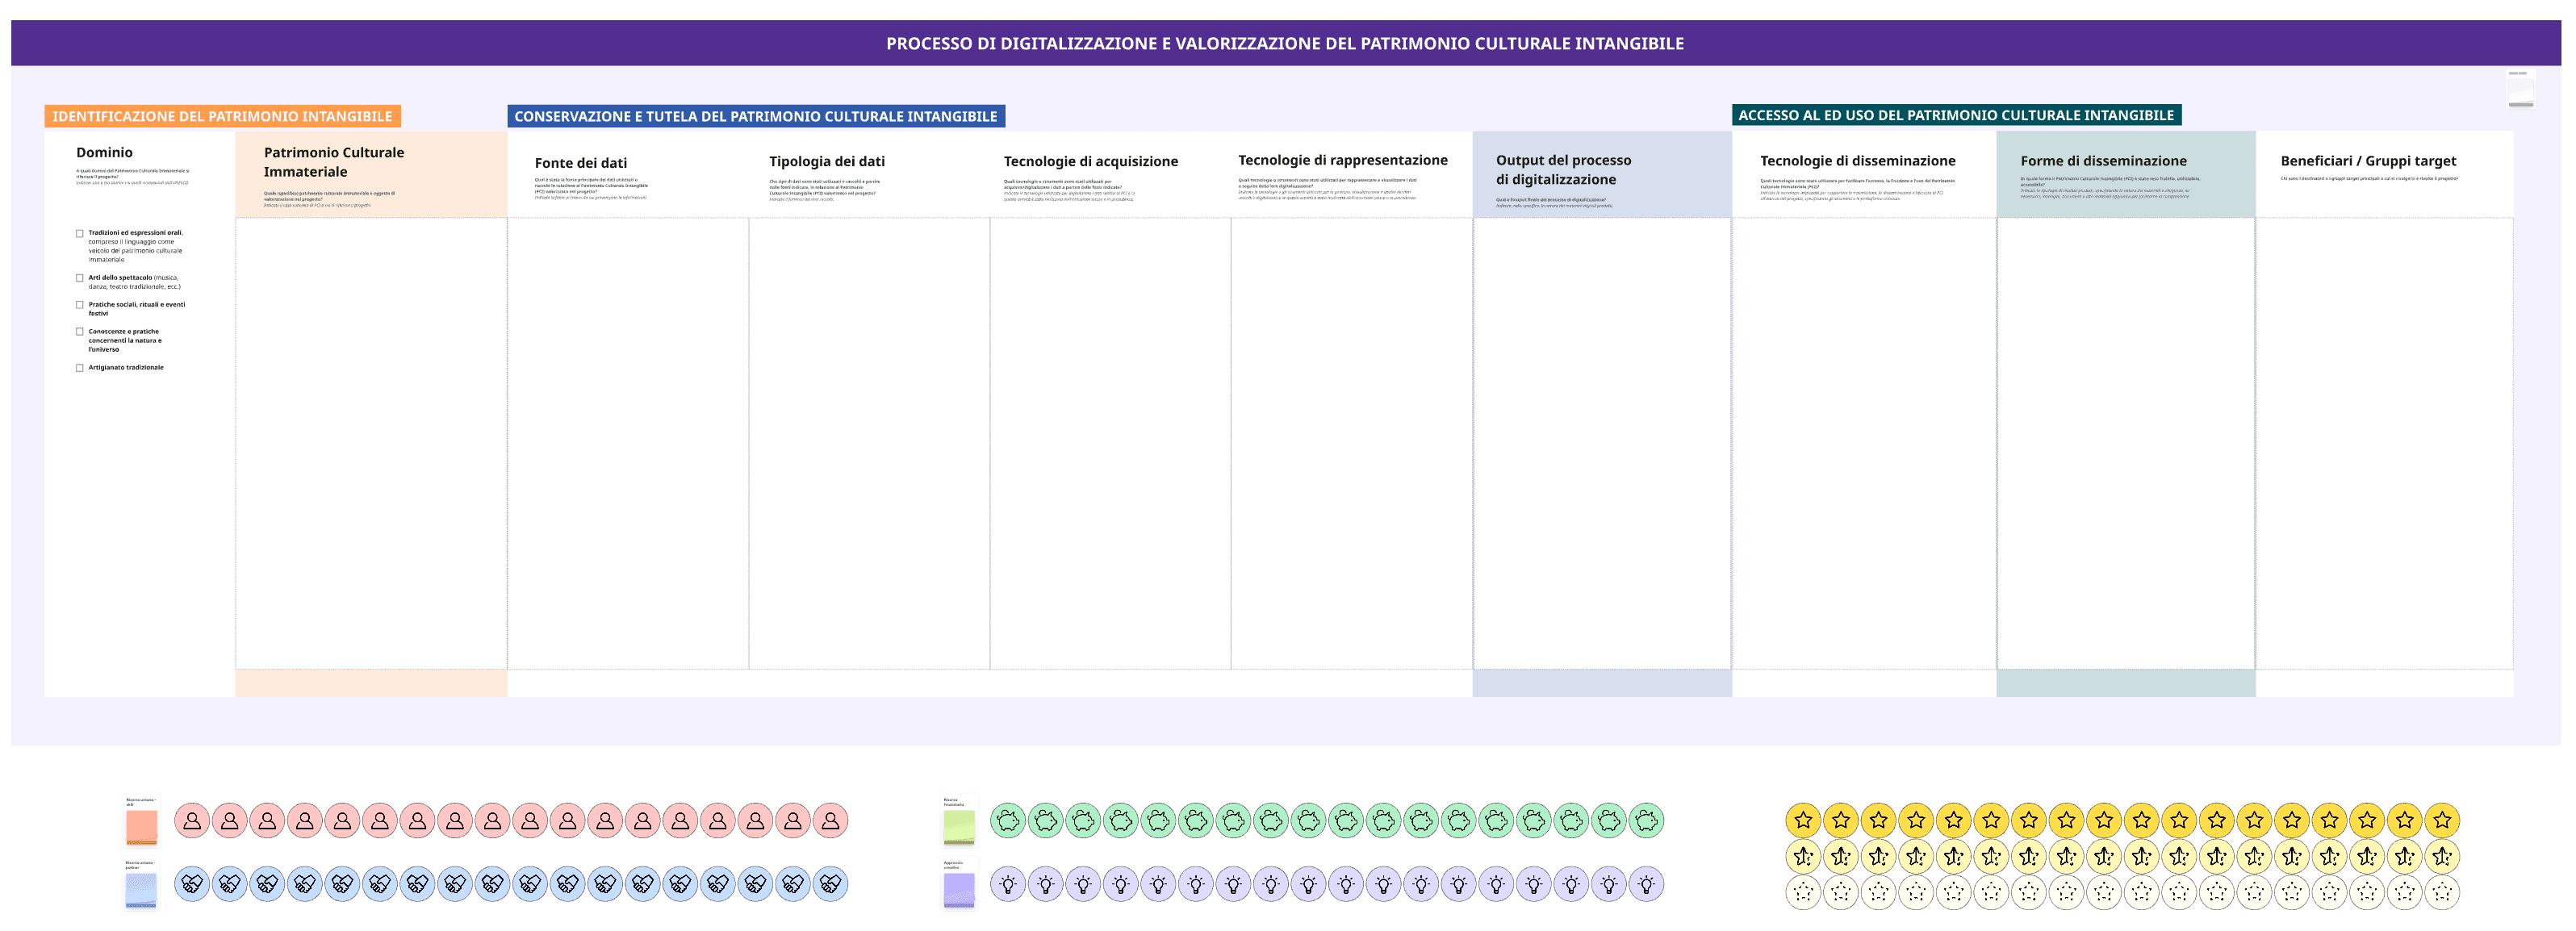The height and width of the screenshot is (931, 2576).
Task: Check the Arti dello spettacolo box
Action: [78, 277]
